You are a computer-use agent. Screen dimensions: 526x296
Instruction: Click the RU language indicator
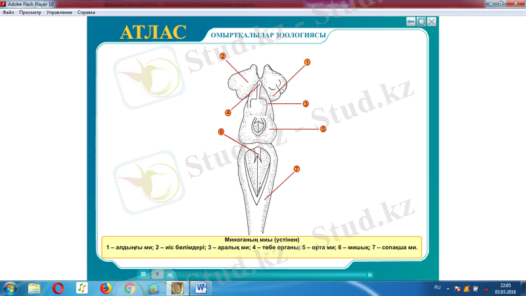437,287
